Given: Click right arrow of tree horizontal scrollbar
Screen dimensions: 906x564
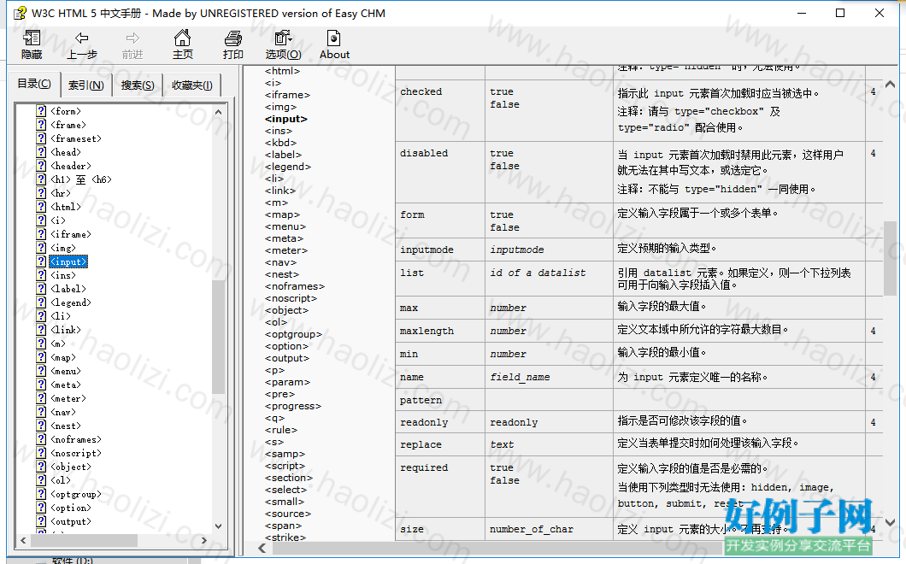Looking at the screenshot, I should [x=204, y=540].
